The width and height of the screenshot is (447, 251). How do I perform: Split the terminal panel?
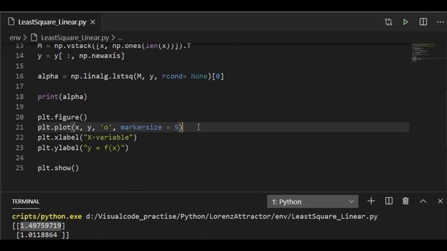click(x=388, y=201)
